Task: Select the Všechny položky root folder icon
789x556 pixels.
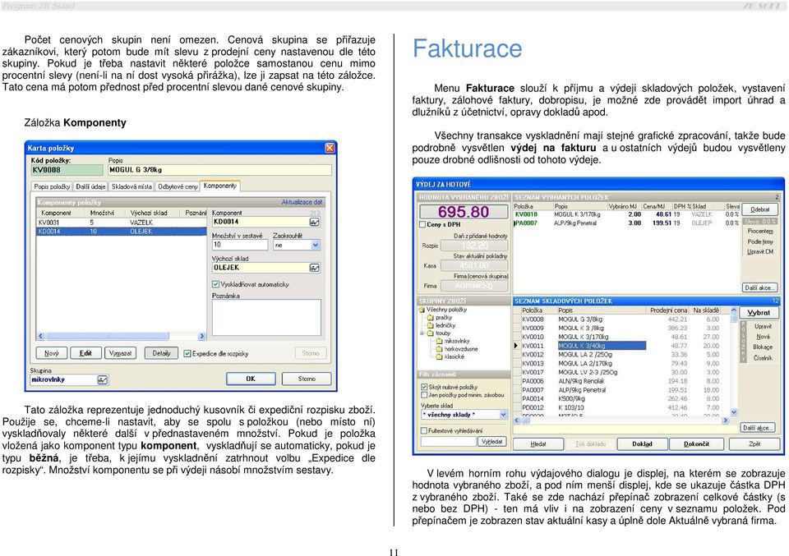Action: pos(422,310)
